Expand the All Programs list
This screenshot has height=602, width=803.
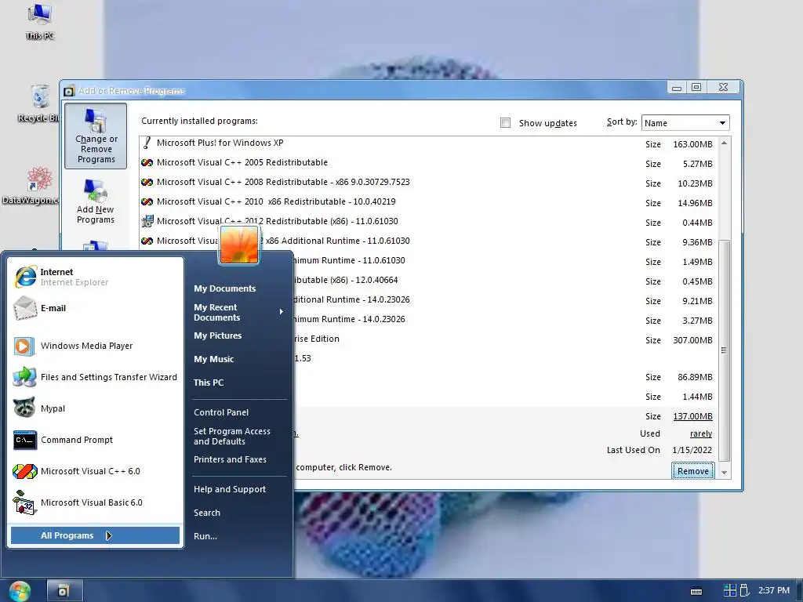point(95,535)
